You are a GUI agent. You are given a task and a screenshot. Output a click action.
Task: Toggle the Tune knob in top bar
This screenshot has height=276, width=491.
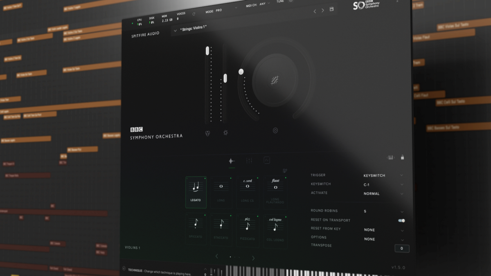pyautogui.click(x=291, y=1)
